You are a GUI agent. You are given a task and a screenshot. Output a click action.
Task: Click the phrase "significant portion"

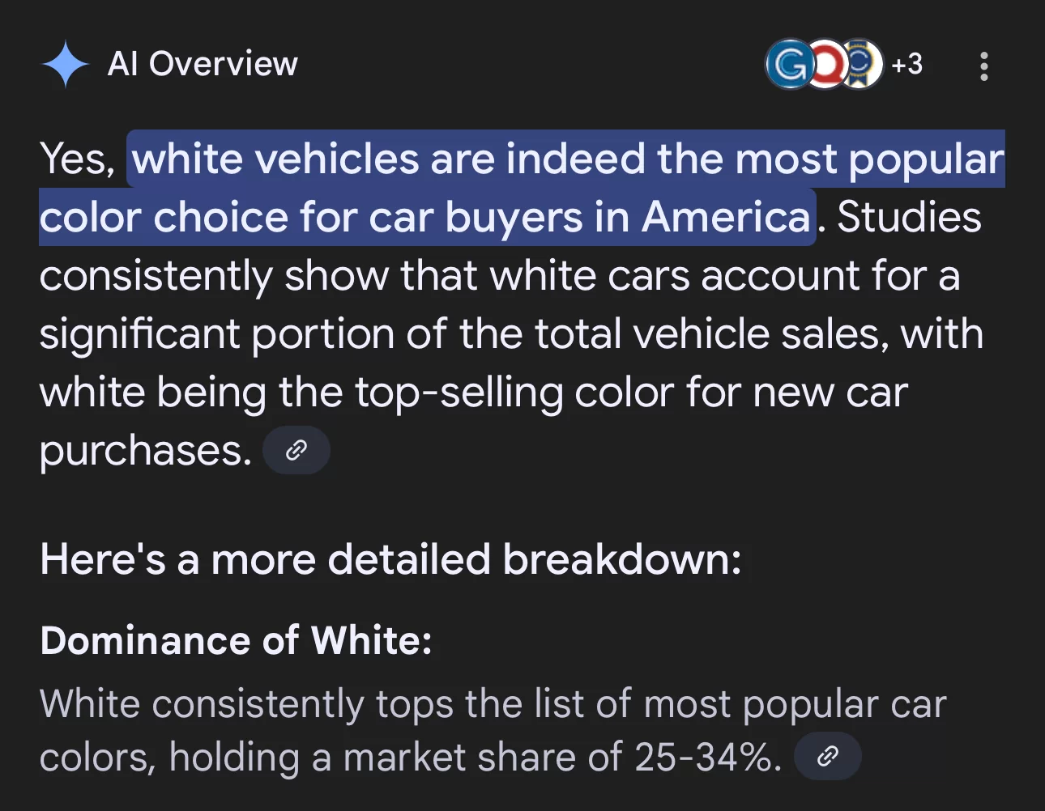coord(217,334)
